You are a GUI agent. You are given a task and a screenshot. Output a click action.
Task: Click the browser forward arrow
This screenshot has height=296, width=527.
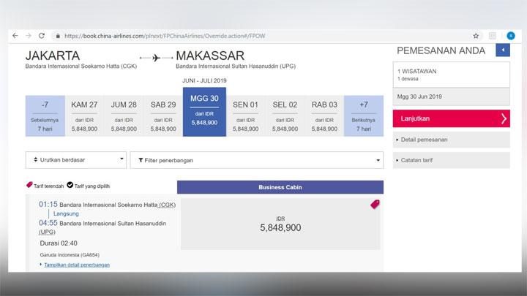[28, 35]
